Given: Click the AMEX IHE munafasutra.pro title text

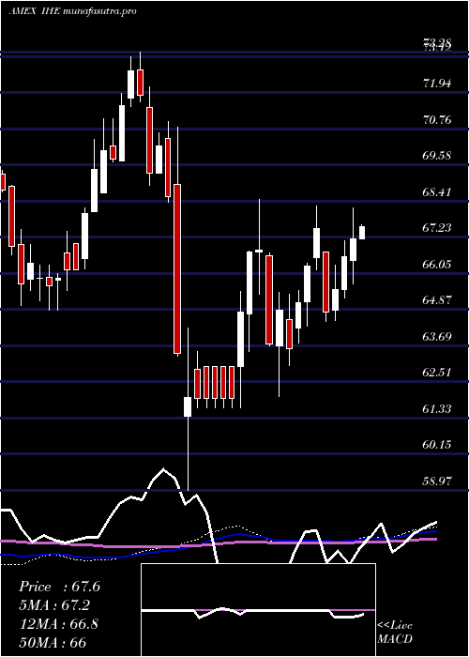Looking at the screenshot, I should point(73,11).
